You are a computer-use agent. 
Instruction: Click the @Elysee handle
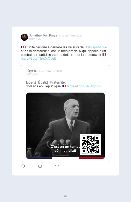33,74
